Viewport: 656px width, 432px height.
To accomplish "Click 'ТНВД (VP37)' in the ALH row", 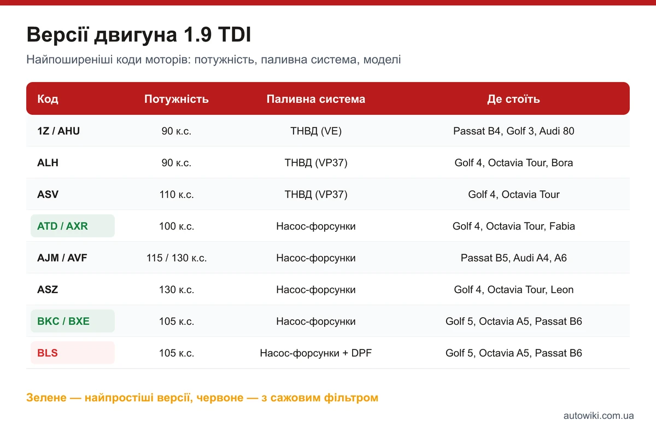I will pos(316,163).
